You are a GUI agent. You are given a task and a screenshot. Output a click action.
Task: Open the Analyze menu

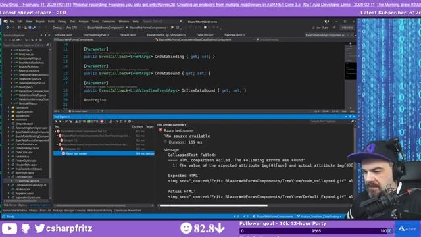pyautogui.click(x=84, y=22)
